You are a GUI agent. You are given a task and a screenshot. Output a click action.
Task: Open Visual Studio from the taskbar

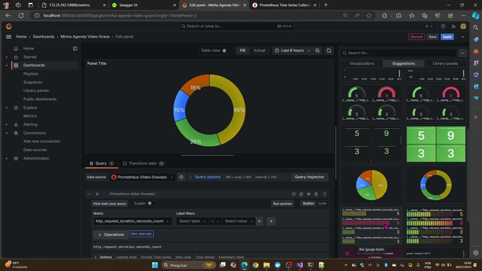tap(300, 265)
